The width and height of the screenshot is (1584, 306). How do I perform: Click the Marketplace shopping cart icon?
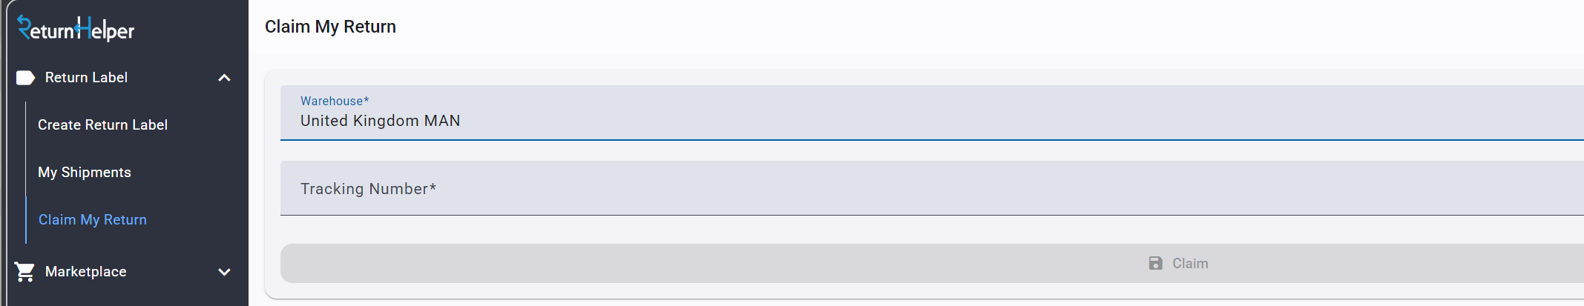tap(24, 272)
